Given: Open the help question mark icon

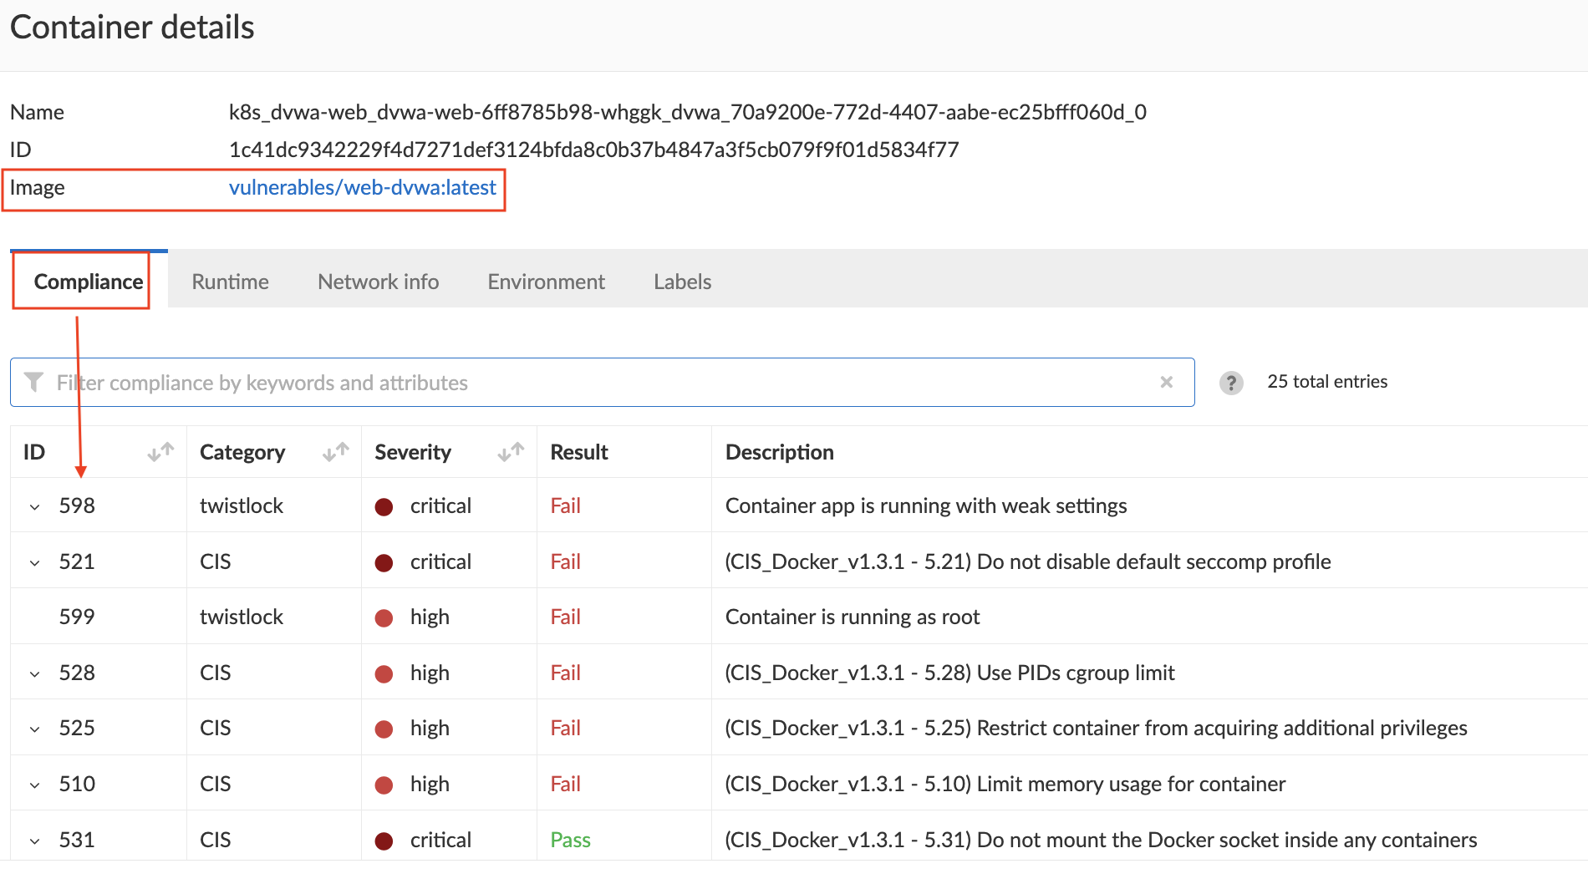Looking at the screenshot, I should point(1231,383).
